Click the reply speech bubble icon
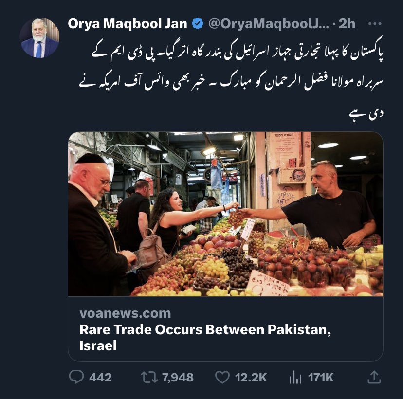 point(76,377)
